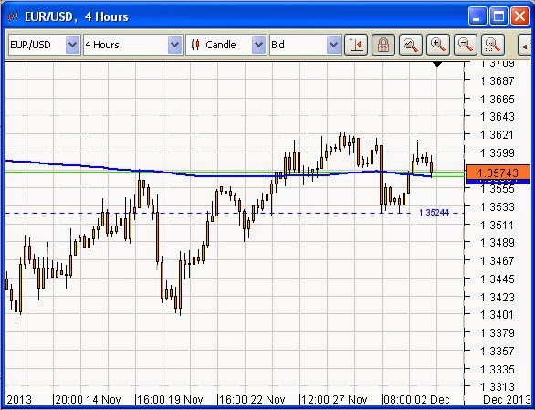Click the 20:00 14 Nov time label

pyautogui.click(x=88, y=399)
